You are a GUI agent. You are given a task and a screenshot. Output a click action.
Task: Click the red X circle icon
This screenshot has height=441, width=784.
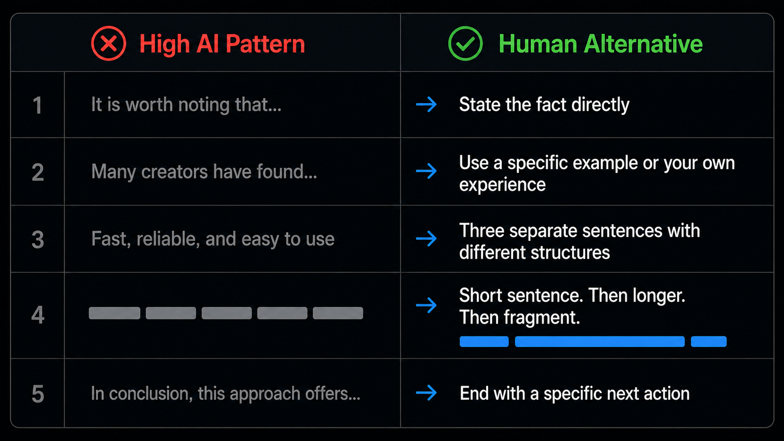point(108,44)
